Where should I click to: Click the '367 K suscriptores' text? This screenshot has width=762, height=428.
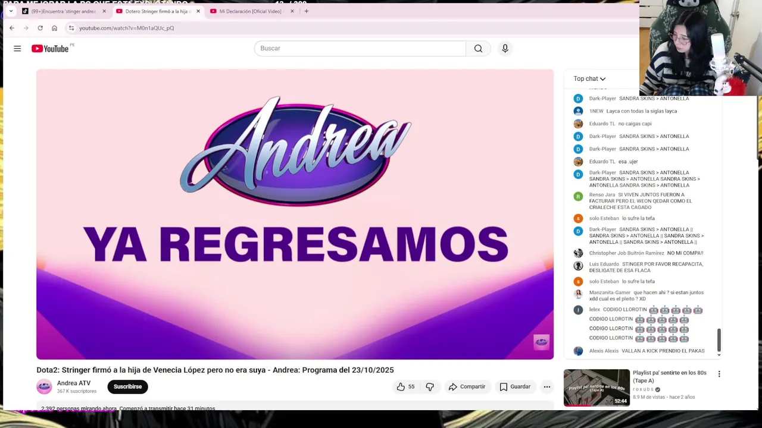tap(76, 391)
